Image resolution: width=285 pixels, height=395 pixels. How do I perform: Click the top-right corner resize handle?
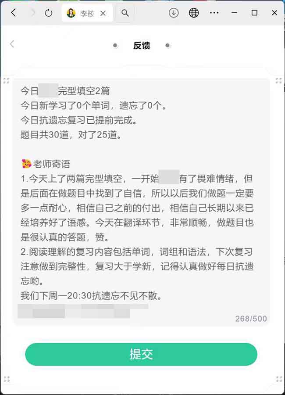[279, 81]
